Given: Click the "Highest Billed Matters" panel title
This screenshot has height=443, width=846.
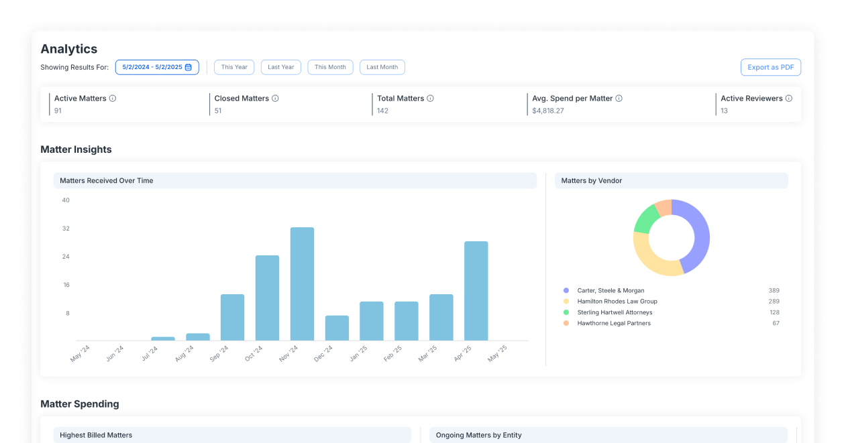Looking at the screenshot, I should [x=96, y=436].
